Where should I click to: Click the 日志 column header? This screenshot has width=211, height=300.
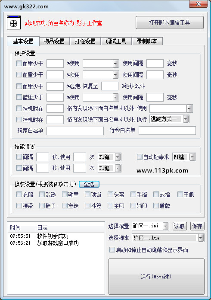(70, 227)
